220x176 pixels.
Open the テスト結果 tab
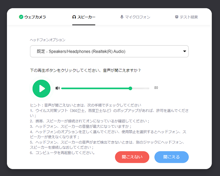[x=189, y=17]
